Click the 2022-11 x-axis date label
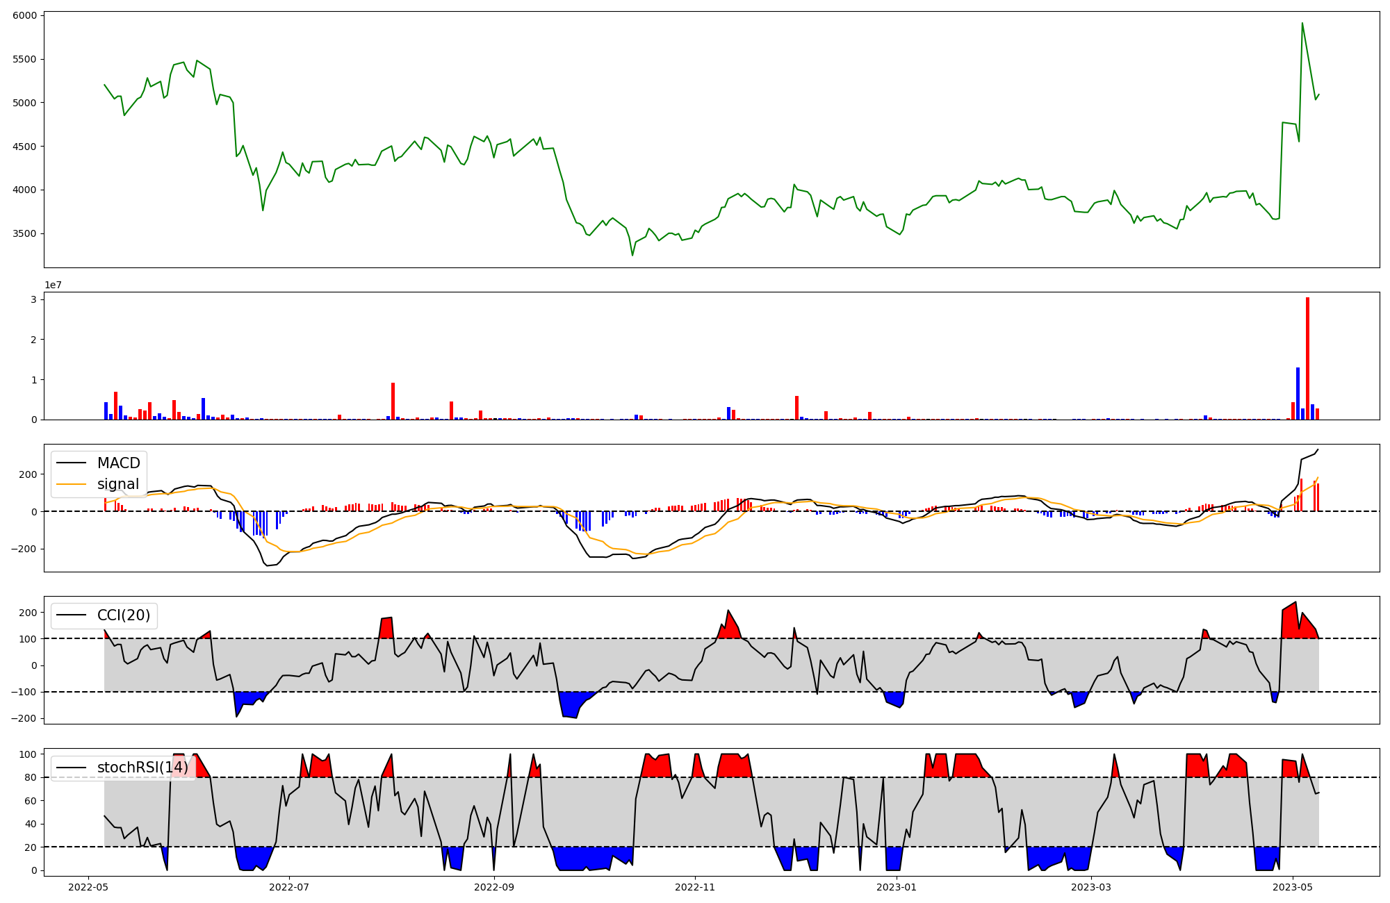The image size is (1390, 903). (695, 887)
